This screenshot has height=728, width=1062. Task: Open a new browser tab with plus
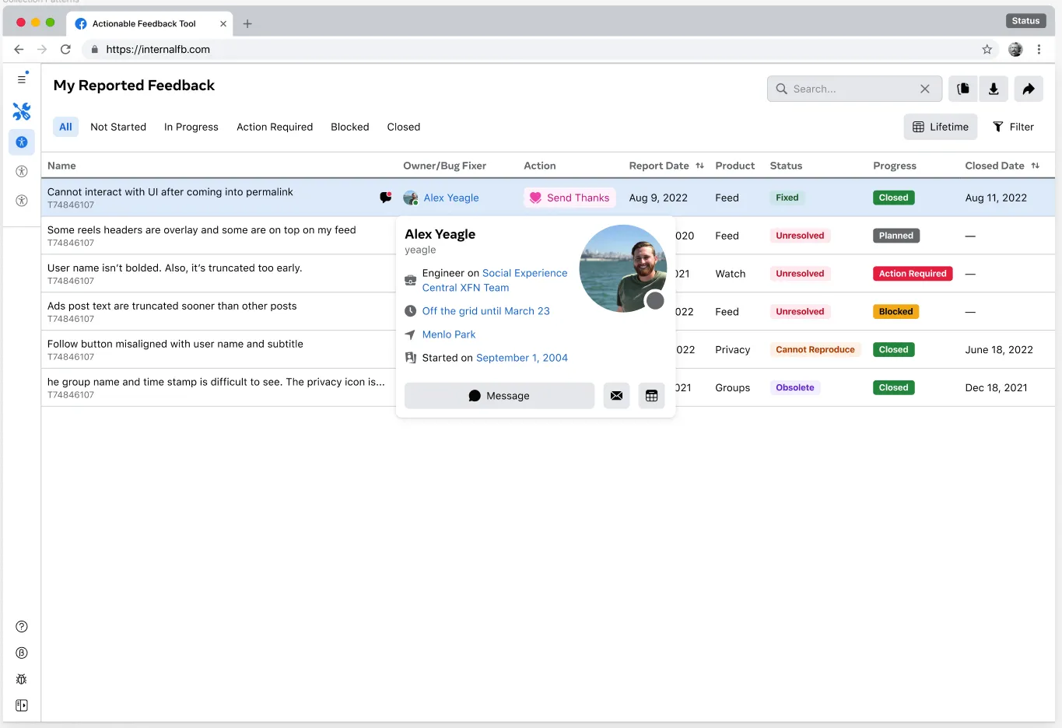(x=247, y=23)
